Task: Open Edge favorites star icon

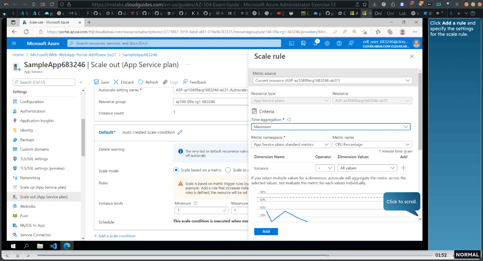Action: pos(378,32)
